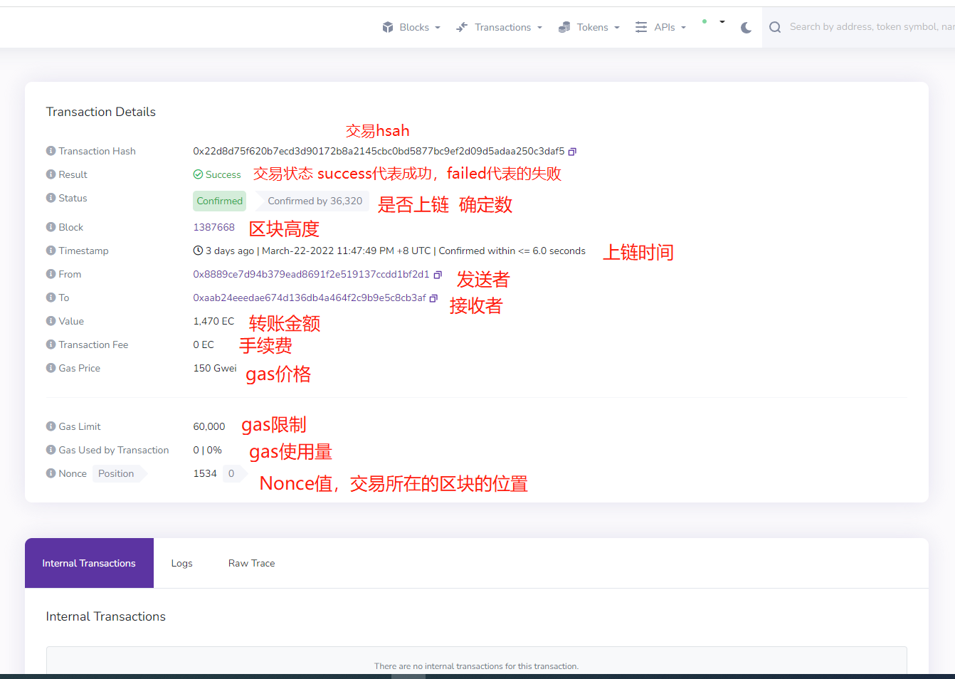Copy the To address via its copy icon

click(433, 298)
